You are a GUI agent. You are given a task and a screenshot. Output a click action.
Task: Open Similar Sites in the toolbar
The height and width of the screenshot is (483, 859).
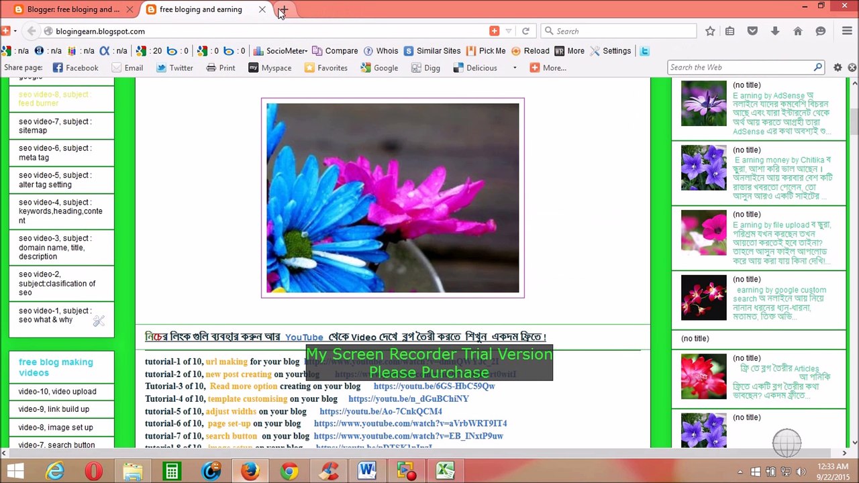(432, 51)
